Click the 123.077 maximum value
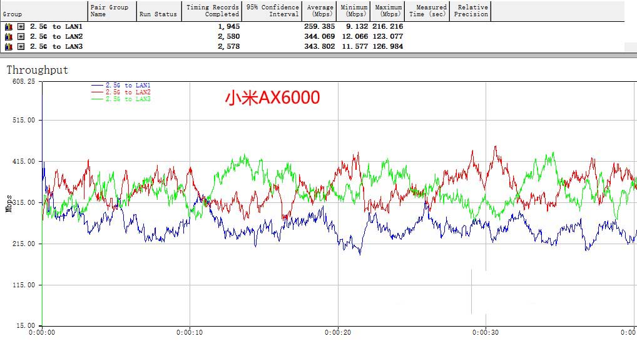Image resolution: width=637 pixels, height=341 pixels. (x=387, y=36)
